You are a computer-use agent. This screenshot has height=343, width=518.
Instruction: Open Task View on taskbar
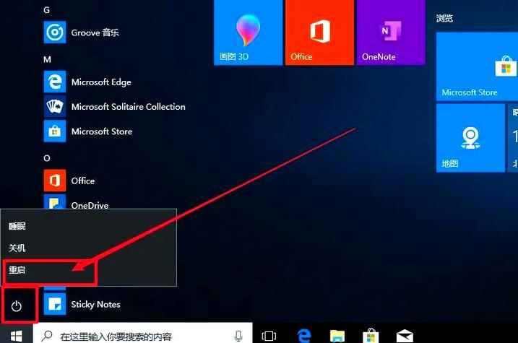point(269,336)
